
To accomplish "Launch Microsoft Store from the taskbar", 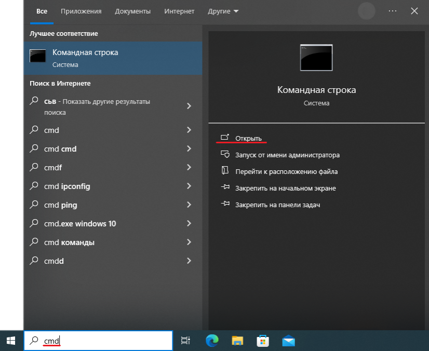I will 263,341.
